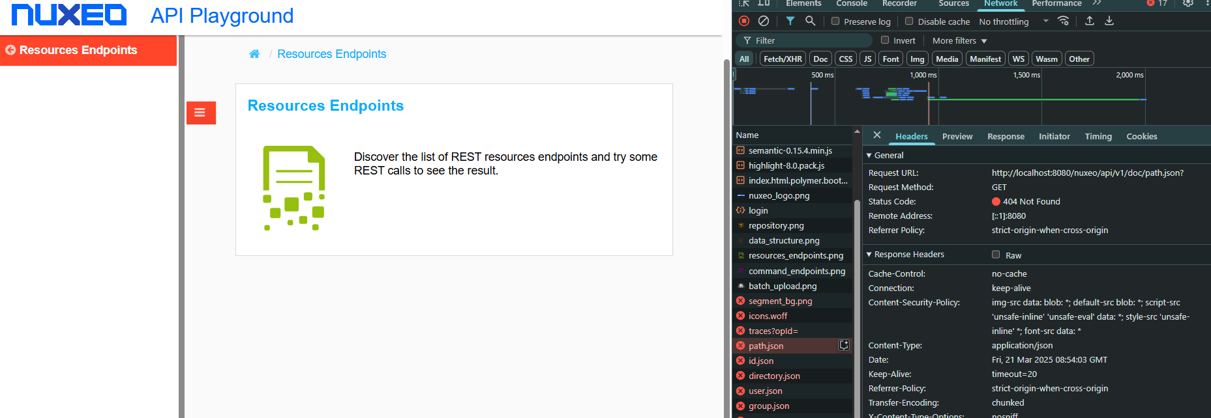
Task: Click the Resources Endpoints breadcrumb link
Action: click(x=331, y=54)
